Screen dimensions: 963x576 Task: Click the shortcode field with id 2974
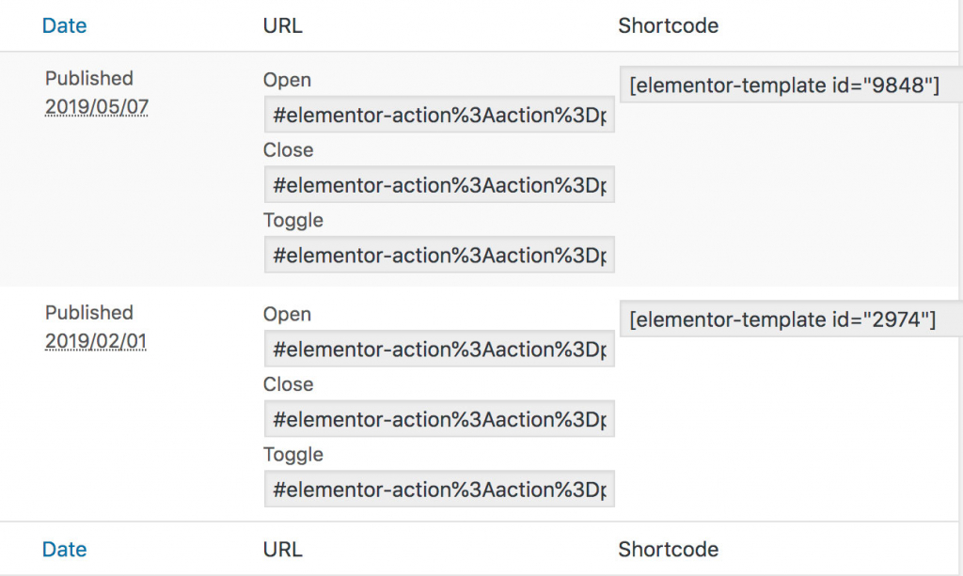click(791, 319)
